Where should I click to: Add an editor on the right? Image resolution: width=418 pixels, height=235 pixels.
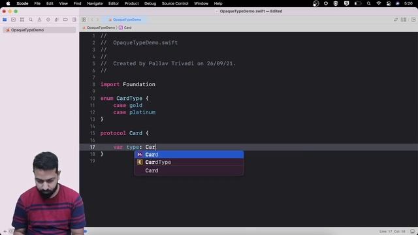pyautogui.click(x=413, y=20)
